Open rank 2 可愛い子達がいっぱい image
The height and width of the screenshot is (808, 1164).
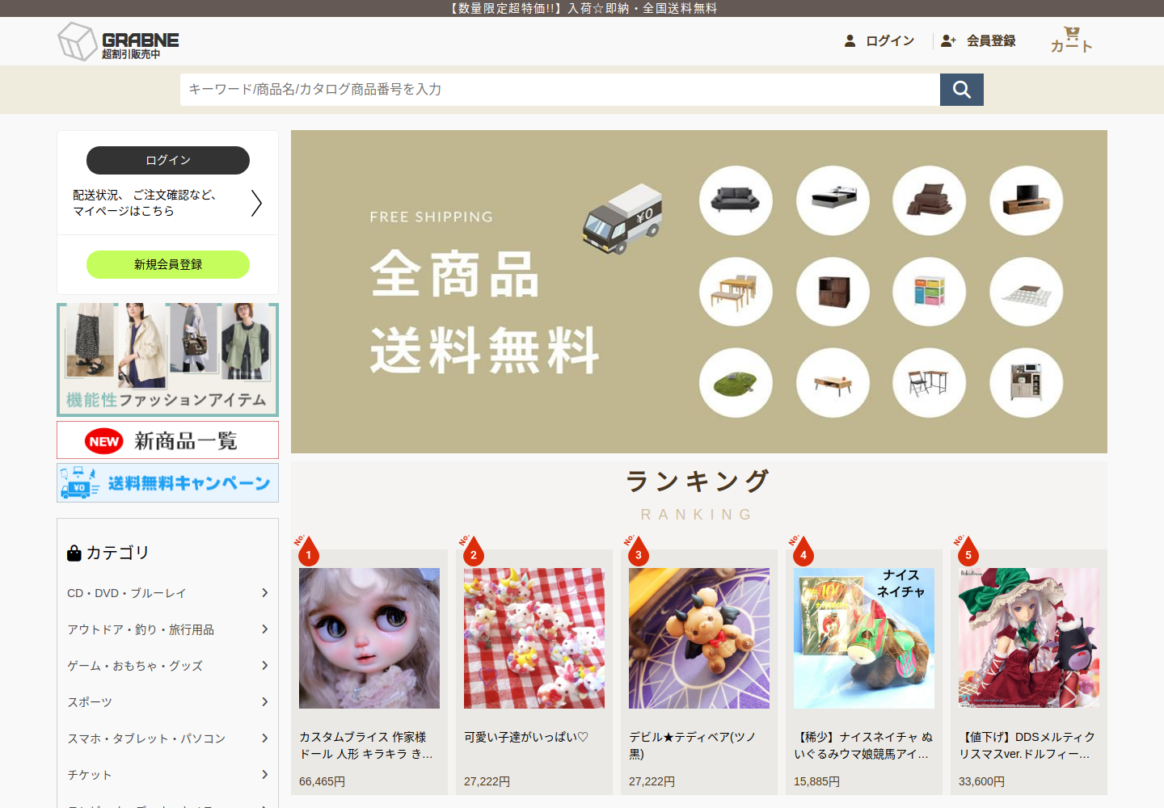point(534,638)
